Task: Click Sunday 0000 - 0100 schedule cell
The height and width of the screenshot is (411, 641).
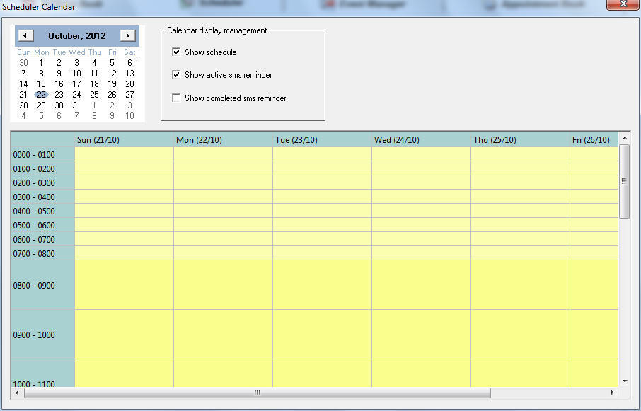Action: point(125,154)
